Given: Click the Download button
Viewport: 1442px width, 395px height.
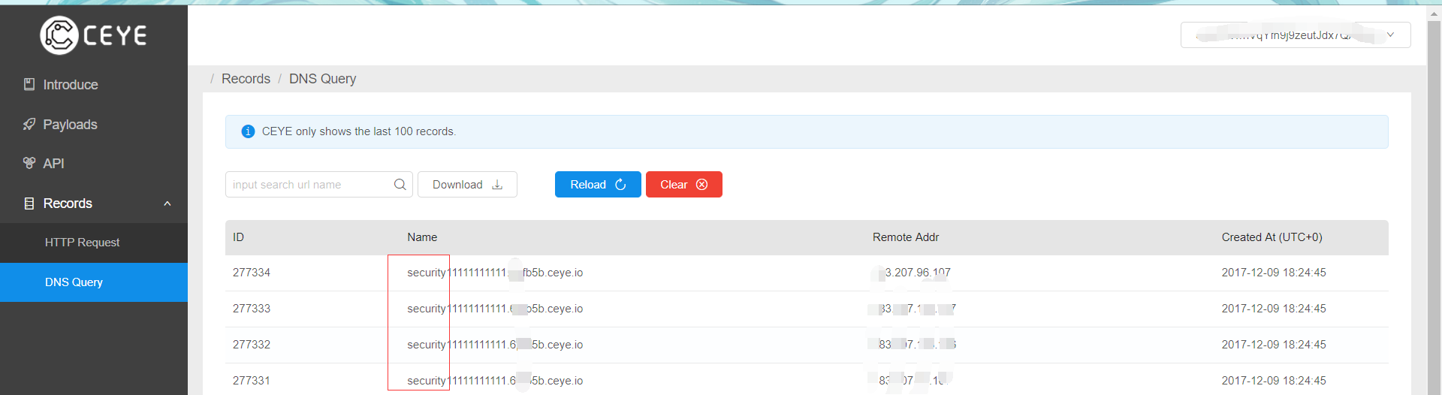Looking at the screenshot, I should pos(467,185).
